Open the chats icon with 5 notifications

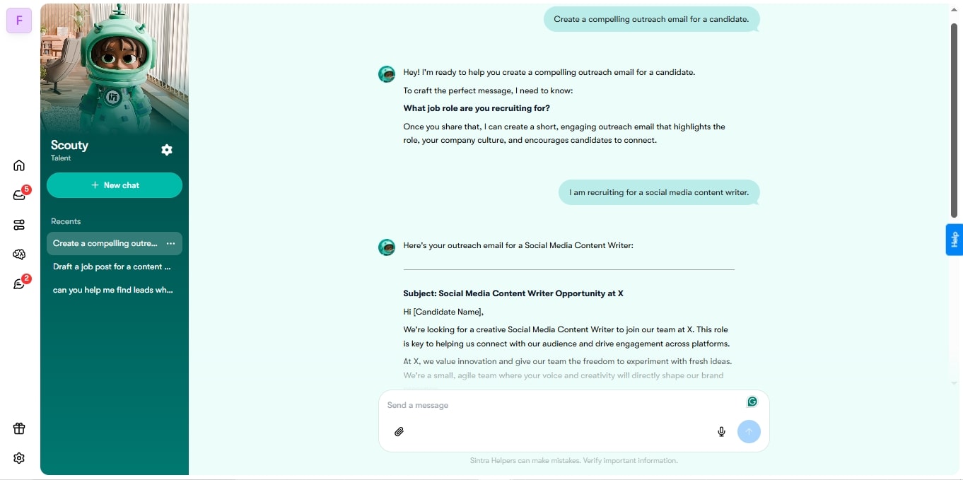[19, 194]
